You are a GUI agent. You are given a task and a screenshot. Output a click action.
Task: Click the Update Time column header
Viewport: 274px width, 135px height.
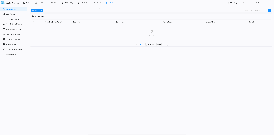(210, 22)
